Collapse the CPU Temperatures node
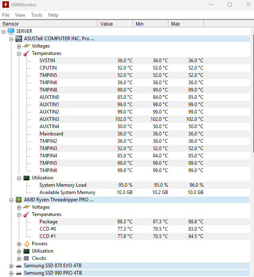254x277 pixels. 19,215
